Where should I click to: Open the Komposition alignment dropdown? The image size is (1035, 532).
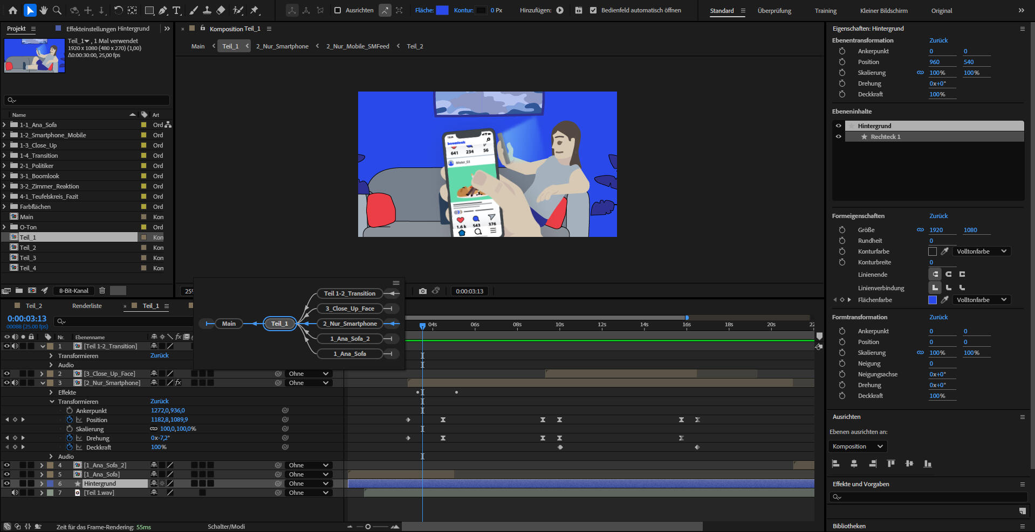tap(858, 446)
